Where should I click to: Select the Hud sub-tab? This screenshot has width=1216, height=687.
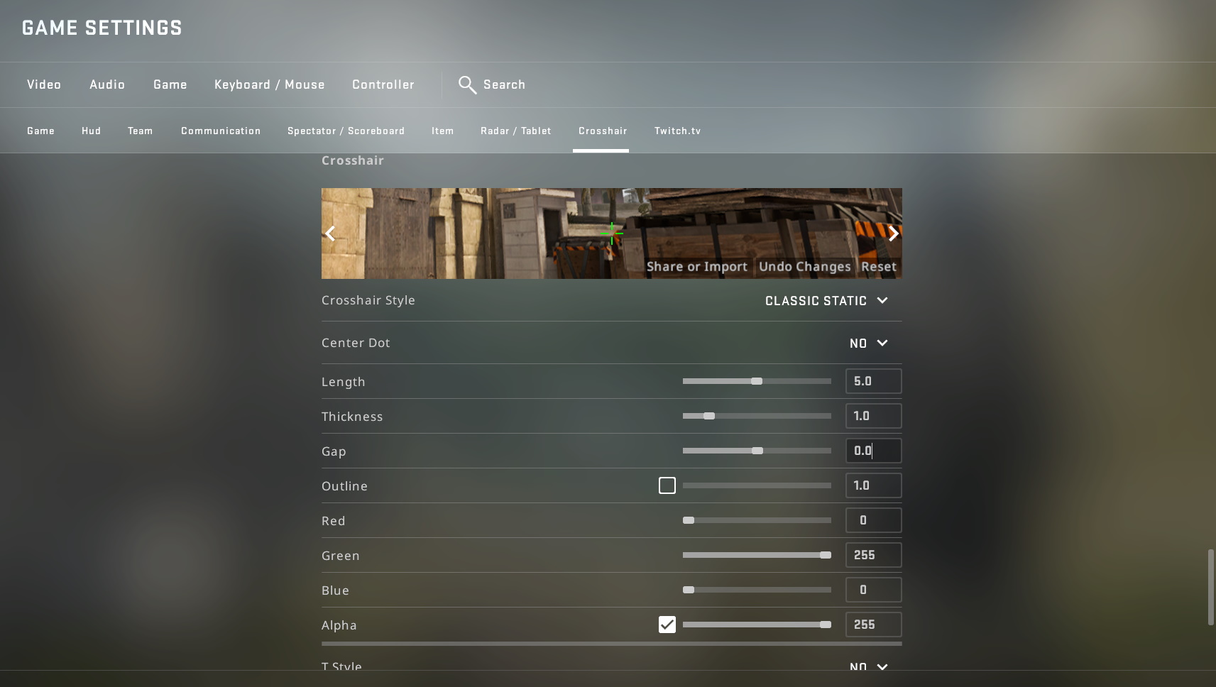[91, 131]
